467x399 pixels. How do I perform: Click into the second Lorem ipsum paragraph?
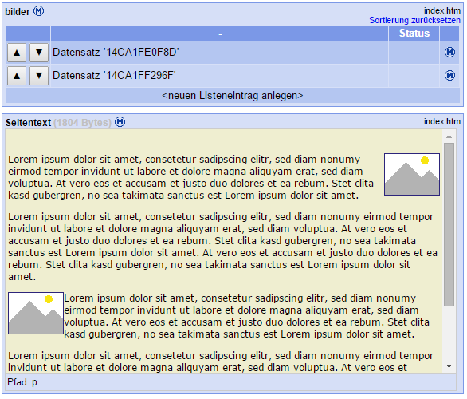point(223,247)
